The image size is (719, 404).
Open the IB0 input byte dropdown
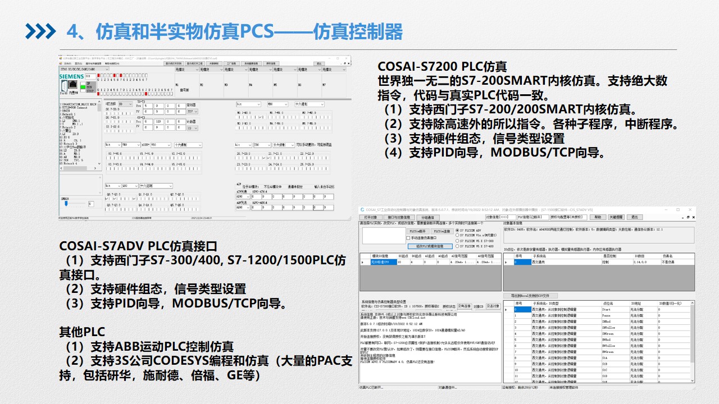tap(263, 145)
